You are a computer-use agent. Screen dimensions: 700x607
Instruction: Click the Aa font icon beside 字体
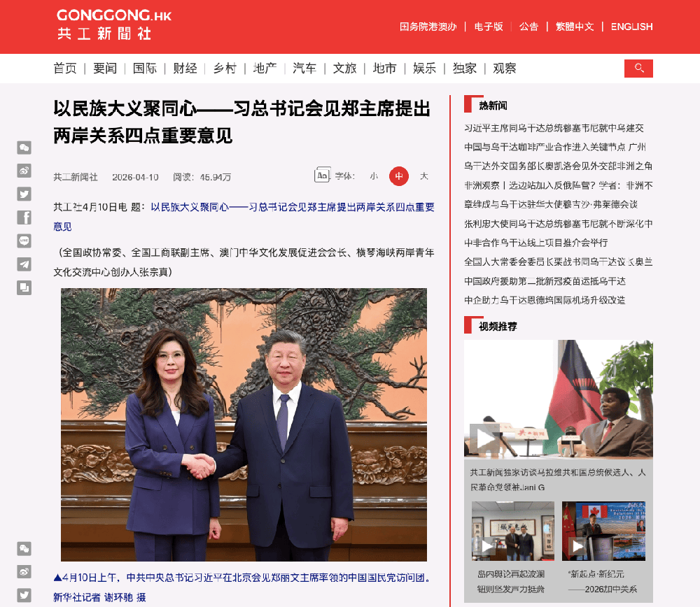pos(322,176)
